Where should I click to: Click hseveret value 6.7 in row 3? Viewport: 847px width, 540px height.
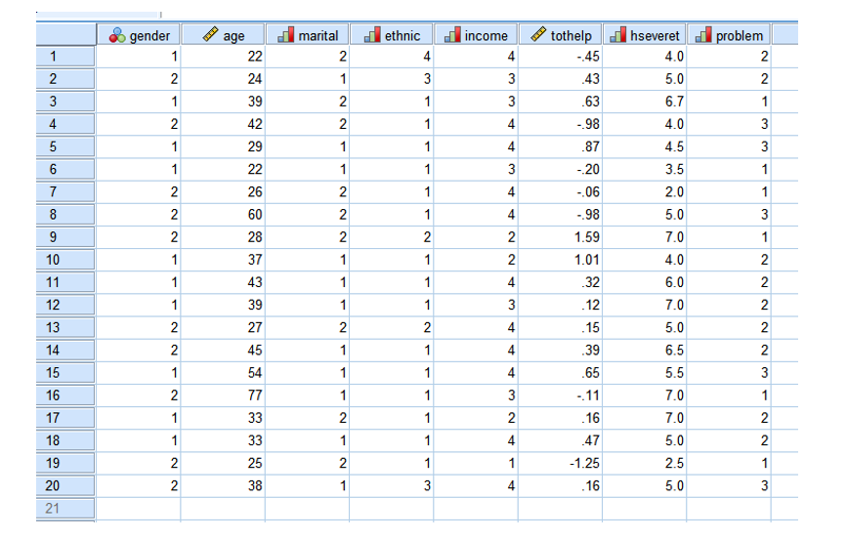(x=674, y=102)
